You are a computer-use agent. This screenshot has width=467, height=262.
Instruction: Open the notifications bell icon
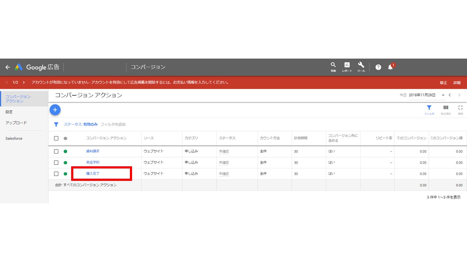coord(391,67)
